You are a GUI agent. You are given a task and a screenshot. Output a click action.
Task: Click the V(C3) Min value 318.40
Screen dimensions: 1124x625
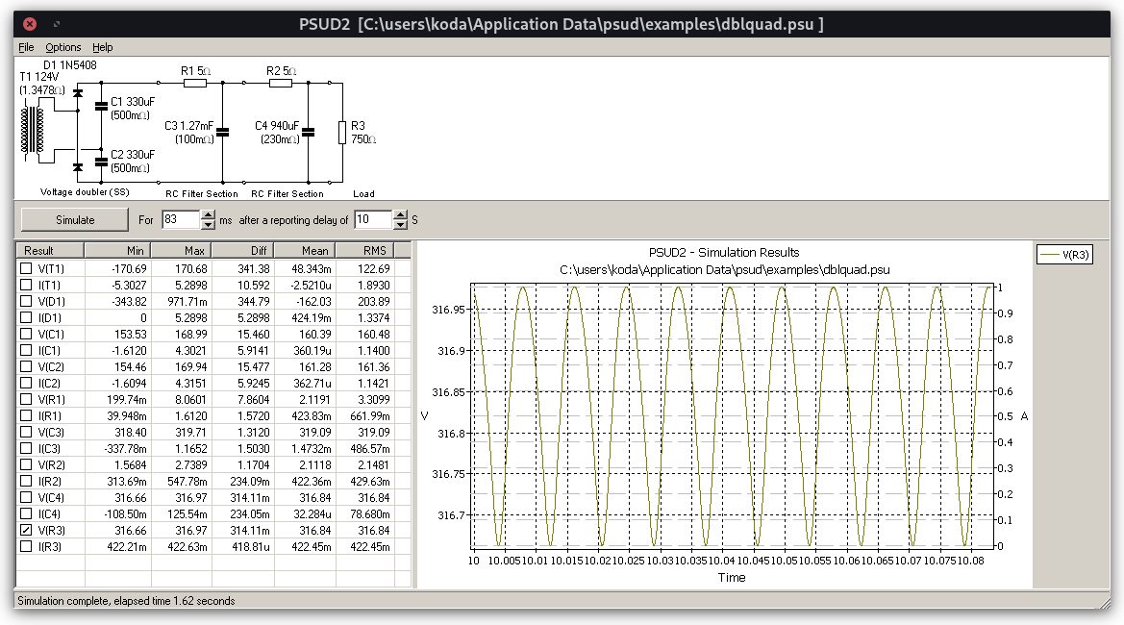tap(131, 432)
